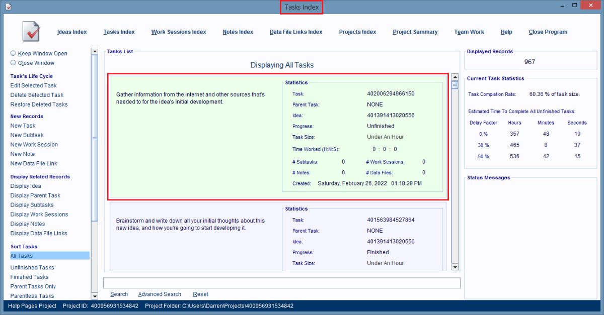Viewport: 604px width, 315px height.
Task: Click tasks list scroll up arrow
Action: coord(455,77)
